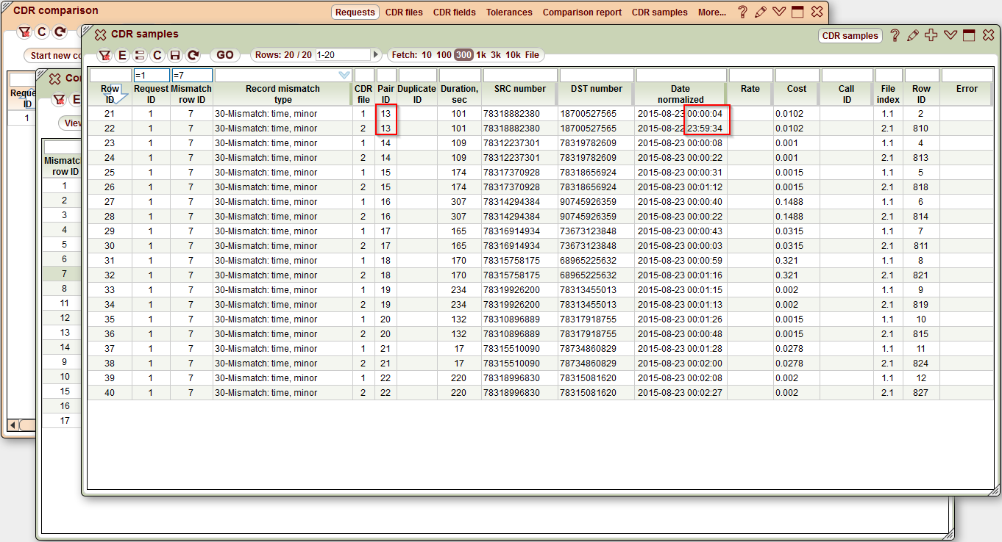The height and width of the screenshot is (542, 1002).
Task: Click the save to disk icon in toolbar
Action: (x=174, y=54)
